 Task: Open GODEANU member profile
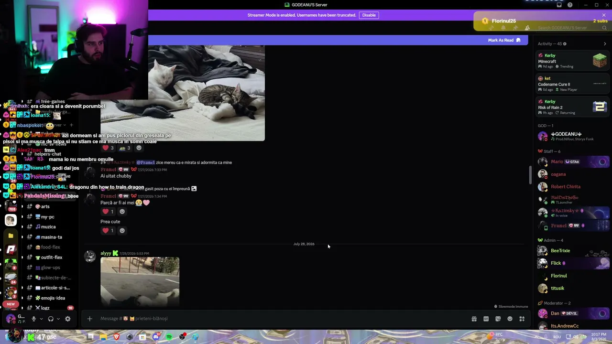(x=572, y=136)
